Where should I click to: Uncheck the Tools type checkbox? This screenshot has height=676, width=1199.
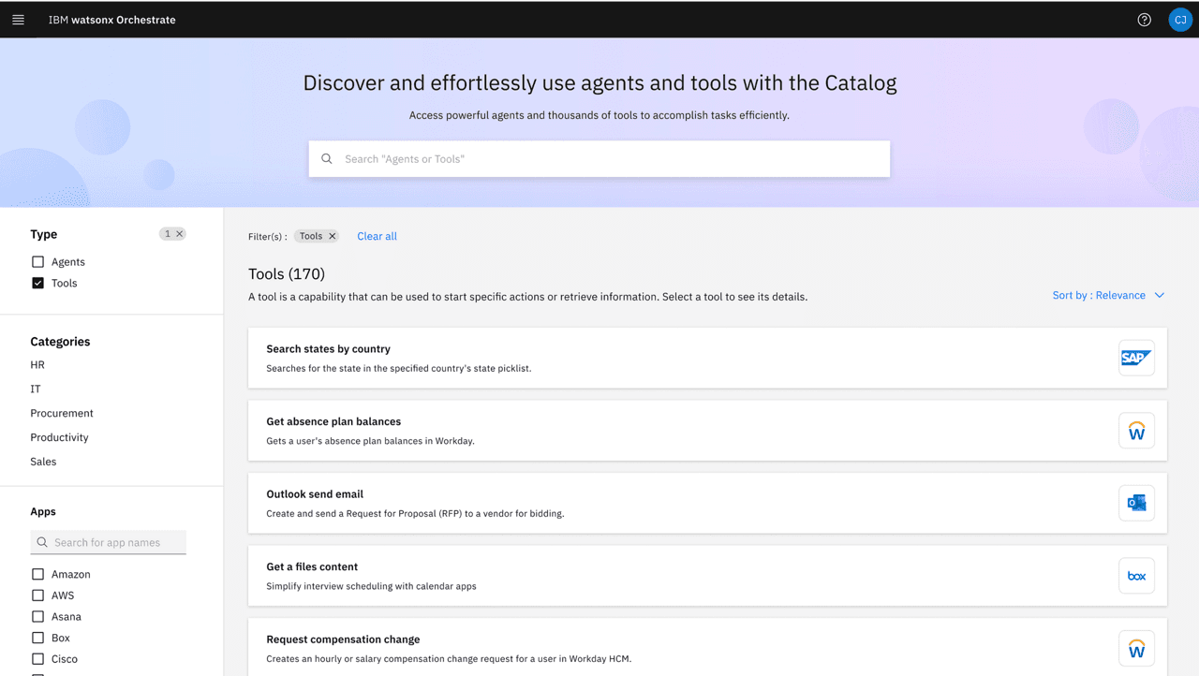tap(37, 283)
